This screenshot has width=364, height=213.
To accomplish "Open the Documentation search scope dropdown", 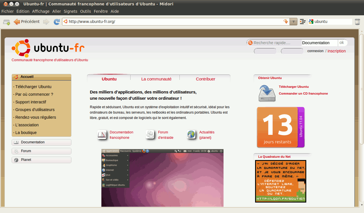I will 319,43.
